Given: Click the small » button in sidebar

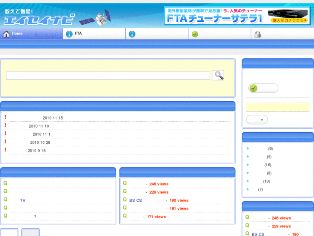Looking at the screenshot, I should click(257, 120).
